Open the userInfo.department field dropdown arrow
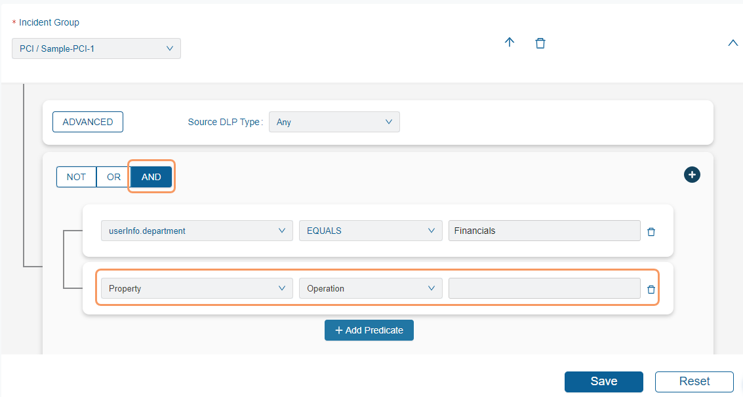Image resolution: width=743 pixels, height=397 pixels. click(x=282, y=231)
